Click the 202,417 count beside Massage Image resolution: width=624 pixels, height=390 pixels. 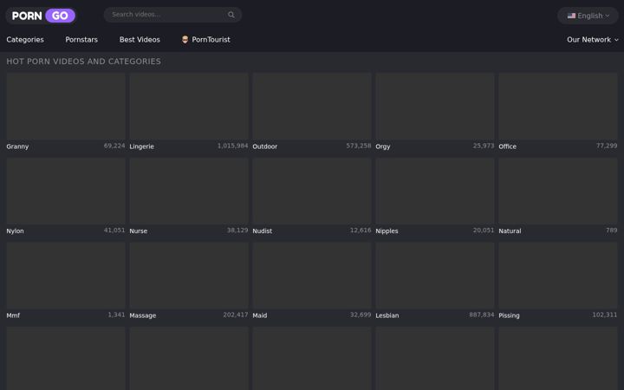[236, 315]
